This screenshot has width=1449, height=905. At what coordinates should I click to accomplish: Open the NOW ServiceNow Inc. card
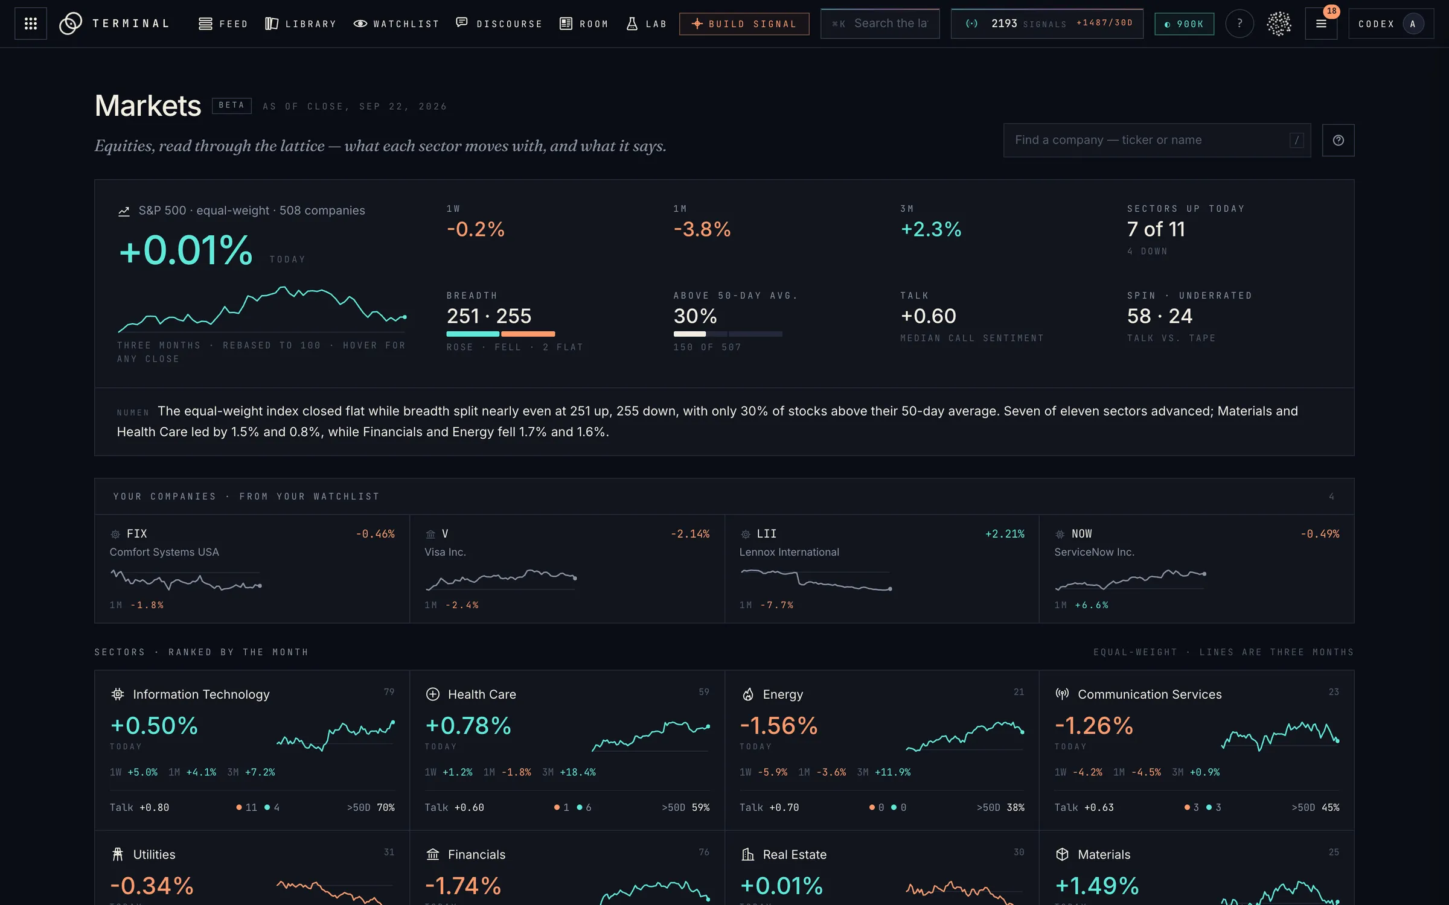click(x=1197, y=568)
